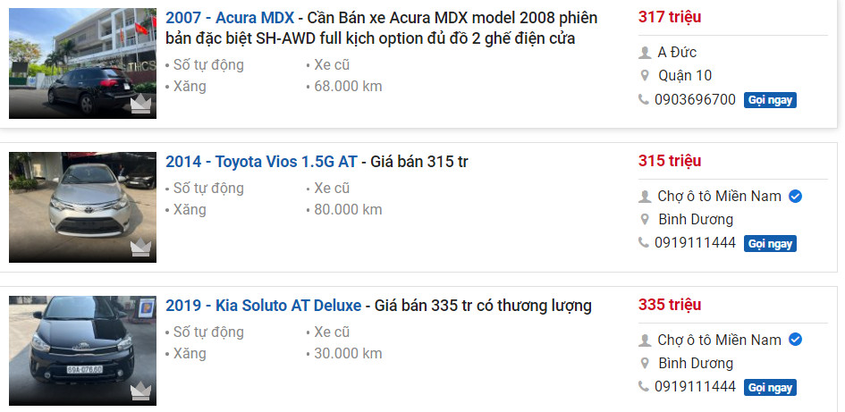Click the location pin icon beside Quận 10
The image size is (845, 412).
(644, 76)
